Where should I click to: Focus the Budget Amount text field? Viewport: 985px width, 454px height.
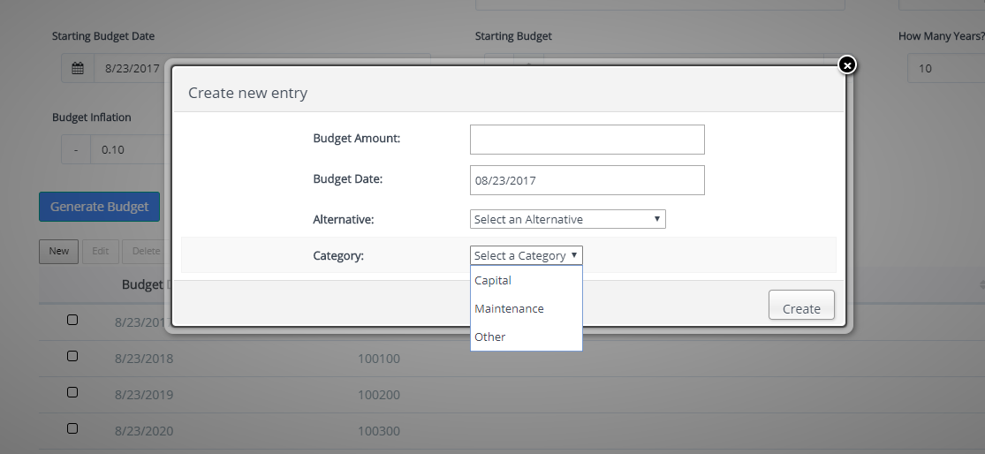click(587, 140)
